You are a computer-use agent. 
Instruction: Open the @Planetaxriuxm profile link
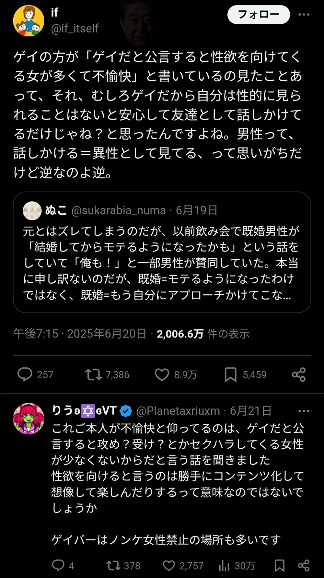pyautogui.click(x=178, y=411)
